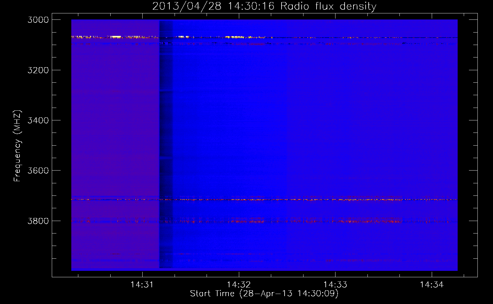This screenshot has height=304, width=493.
Task: Click the plot title "2013/04/28 14:30:16 Radio flux density"
Action: 264,6
